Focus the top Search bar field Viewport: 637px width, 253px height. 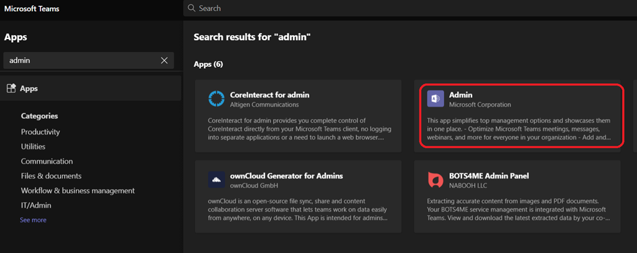(373, 9)
